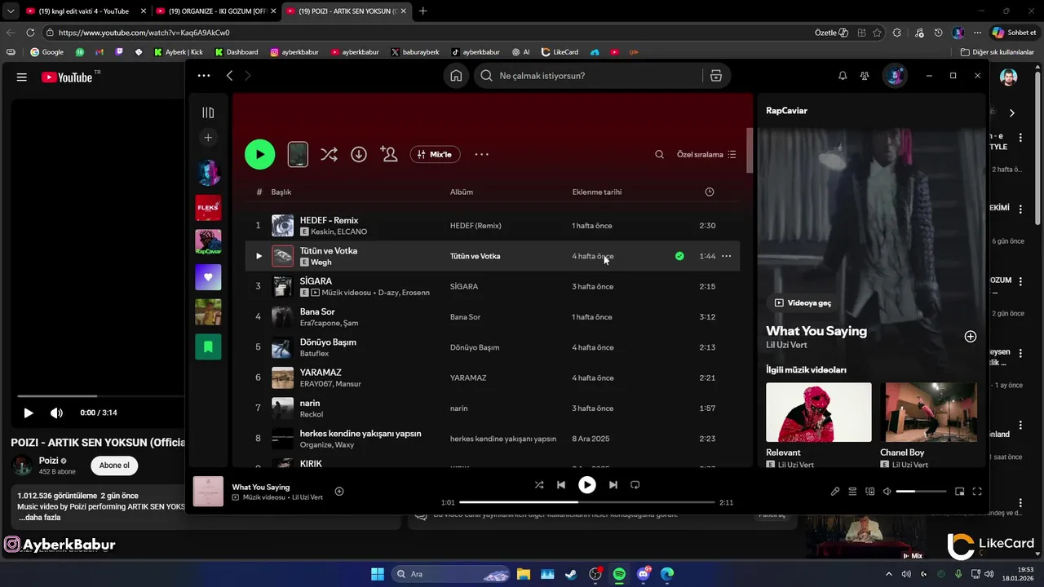This screenshot has width=1044, height=587.
Task: Switch to kngl edit vakti 4 browser tab
Action: click(84, 11)
